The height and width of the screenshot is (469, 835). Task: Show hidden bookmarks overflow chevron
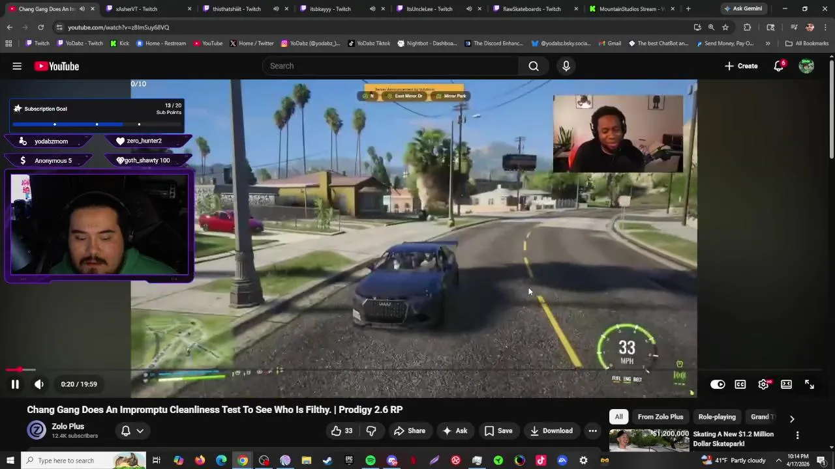[x=768, y=44]
